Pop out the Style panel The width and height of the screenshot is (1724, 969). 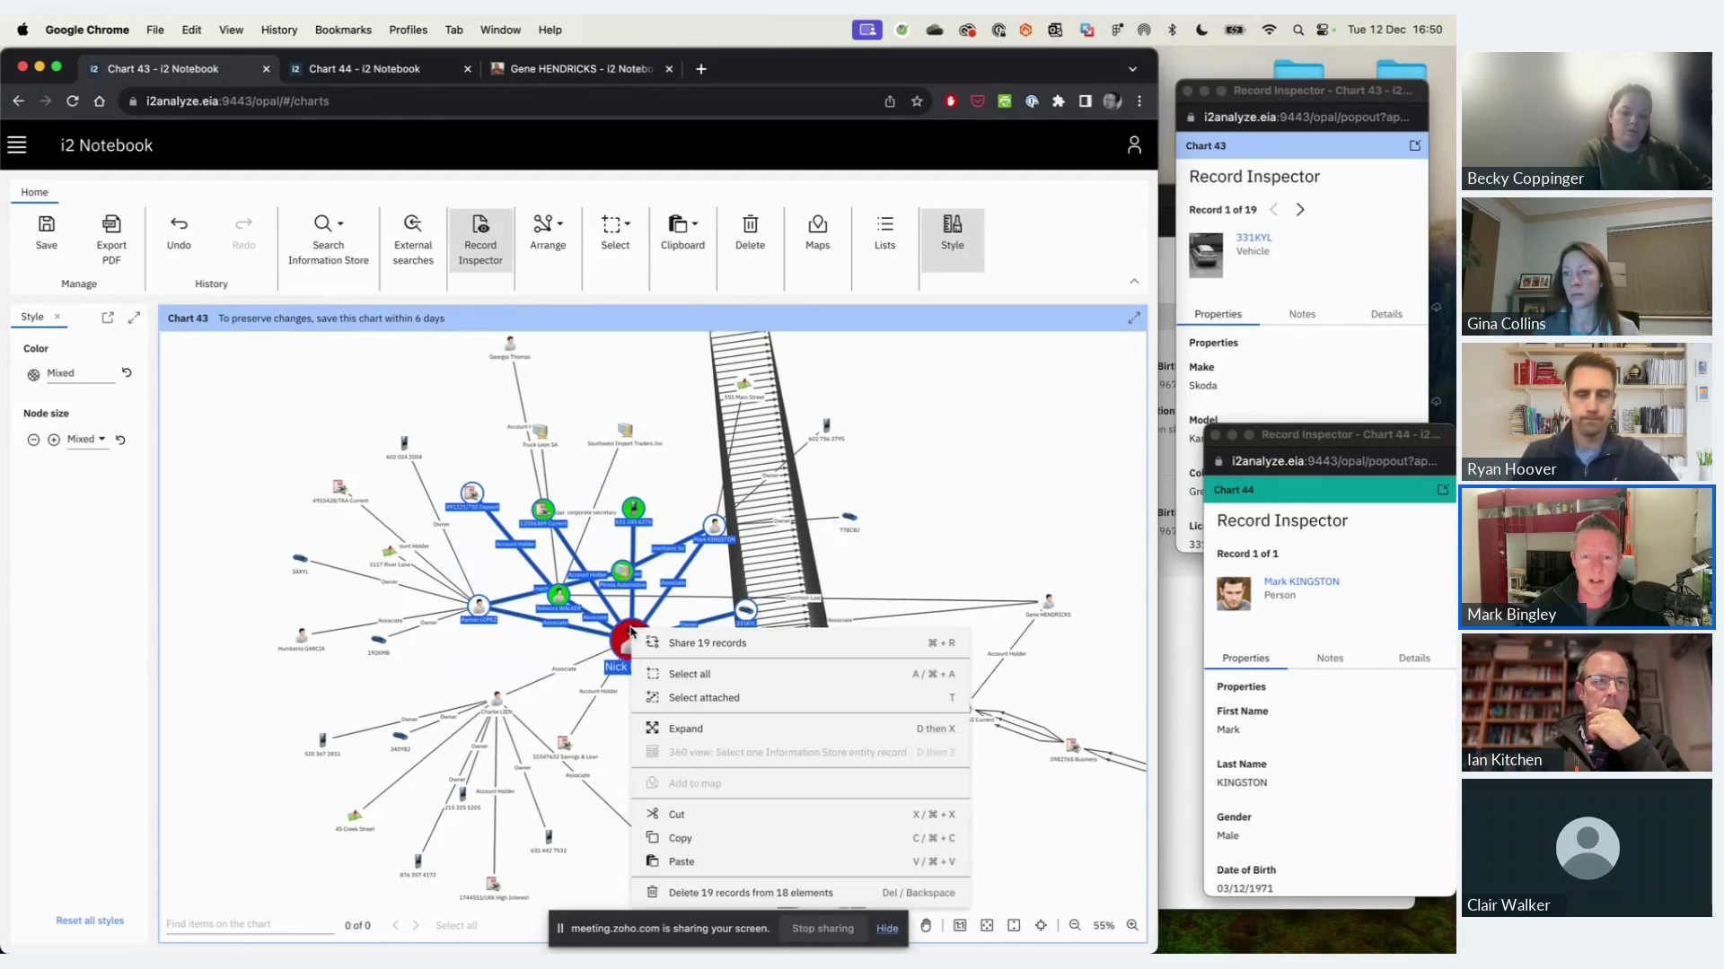[108, 318]
